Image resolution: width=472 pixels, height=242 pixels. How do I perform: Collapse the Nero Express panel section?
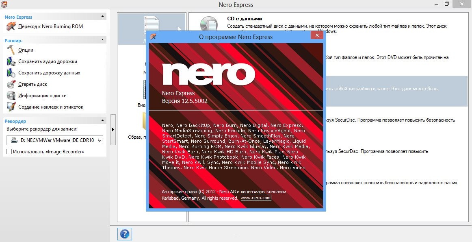tap(102, 17)
